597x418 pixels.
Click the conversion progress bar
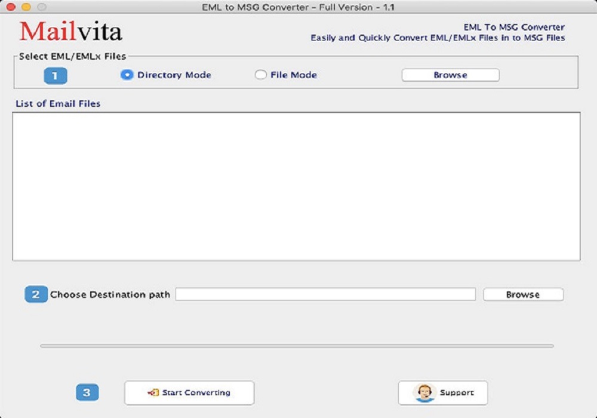tap(297, 346)
